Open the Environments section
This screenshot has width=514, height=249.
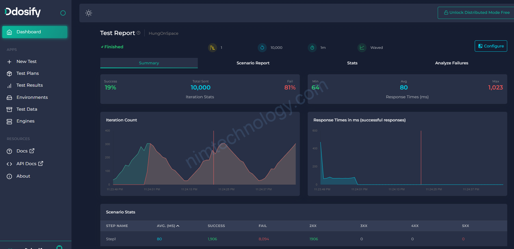pos(32,97)
